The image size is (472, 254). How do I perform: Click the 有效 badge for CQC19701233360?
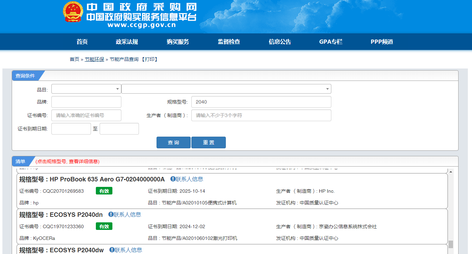[x=104, y=226]
